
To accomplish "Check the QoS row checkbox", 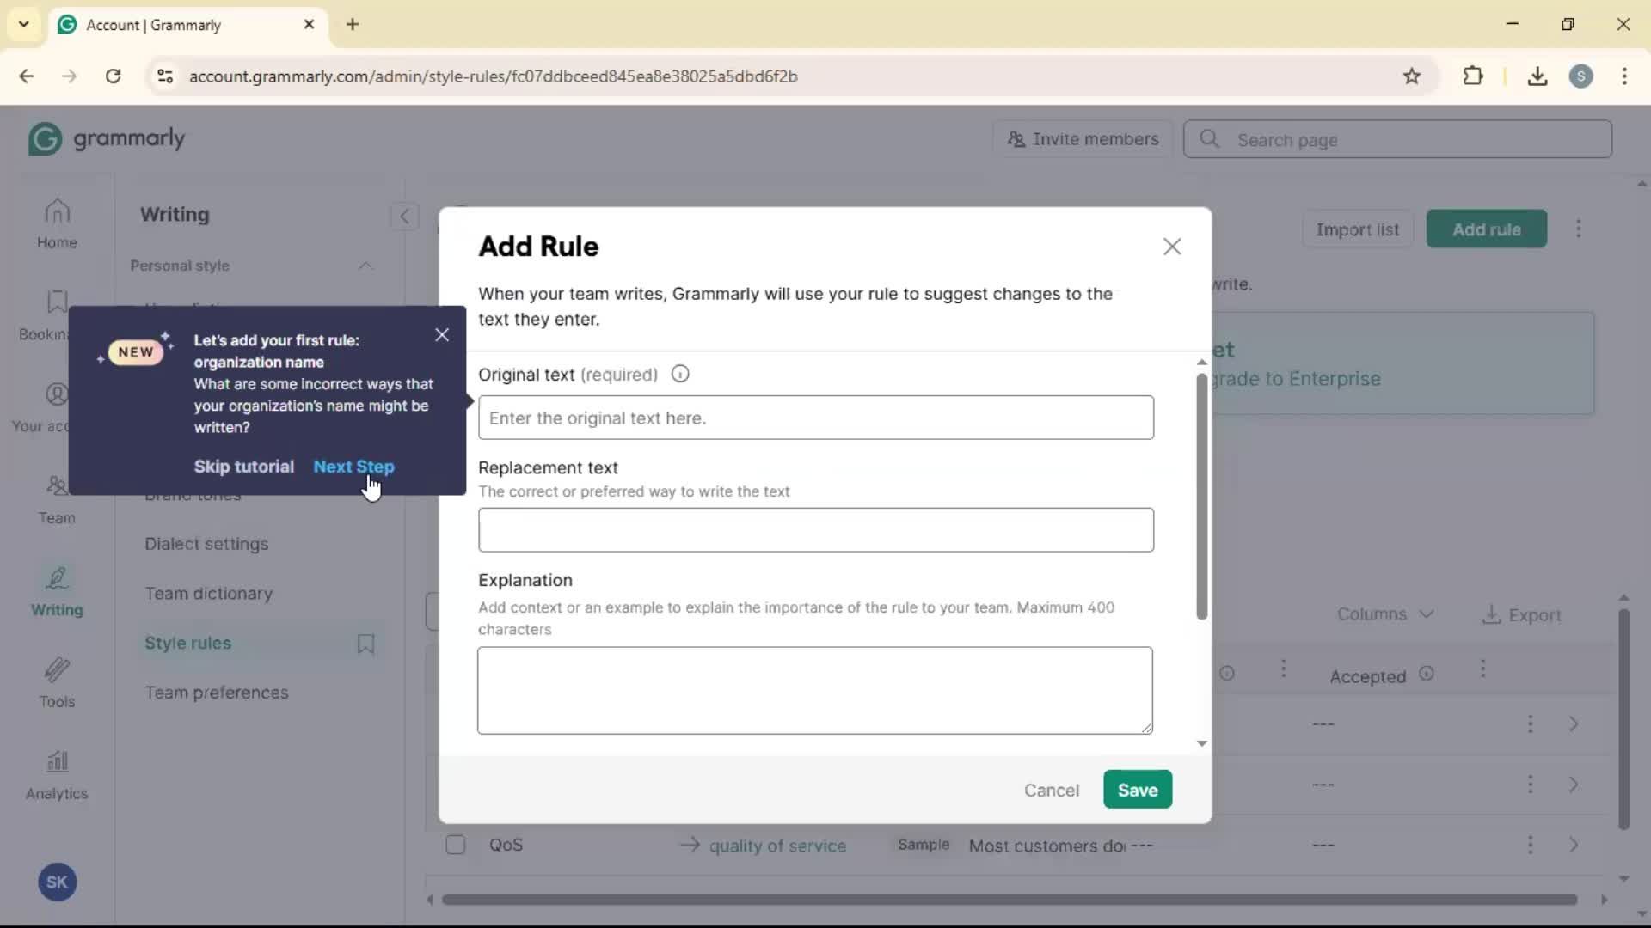I will coord(456,845).
